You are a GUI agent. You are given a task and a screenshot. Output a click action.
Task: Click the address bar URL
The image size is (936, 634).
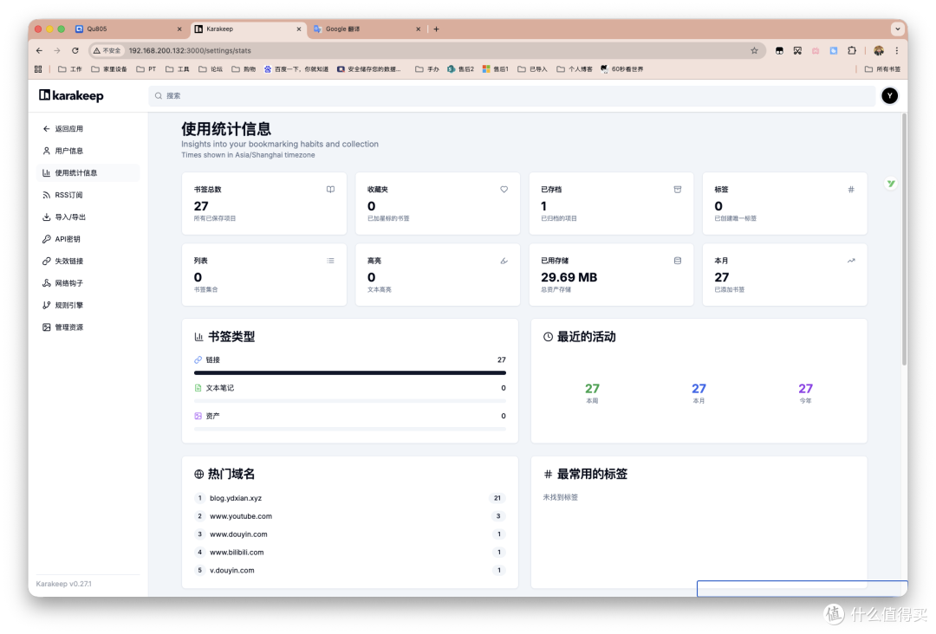[190, 51]
